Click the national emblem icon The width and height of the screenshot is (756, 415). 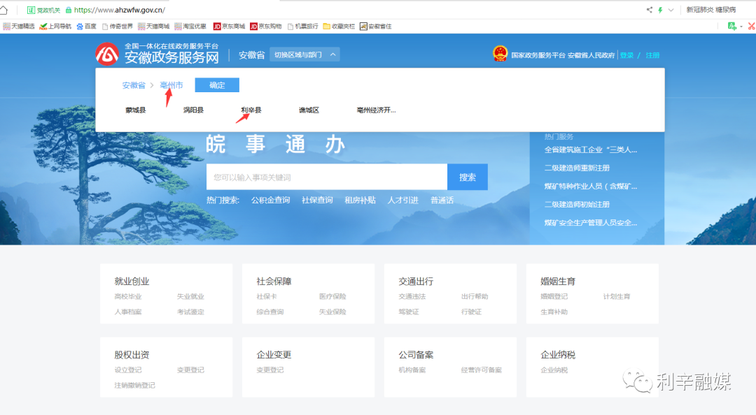pos(500,54)
